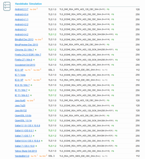Open the Java 6u45 client link
Viewport: 145px width, 159px height.
(20, 101)
